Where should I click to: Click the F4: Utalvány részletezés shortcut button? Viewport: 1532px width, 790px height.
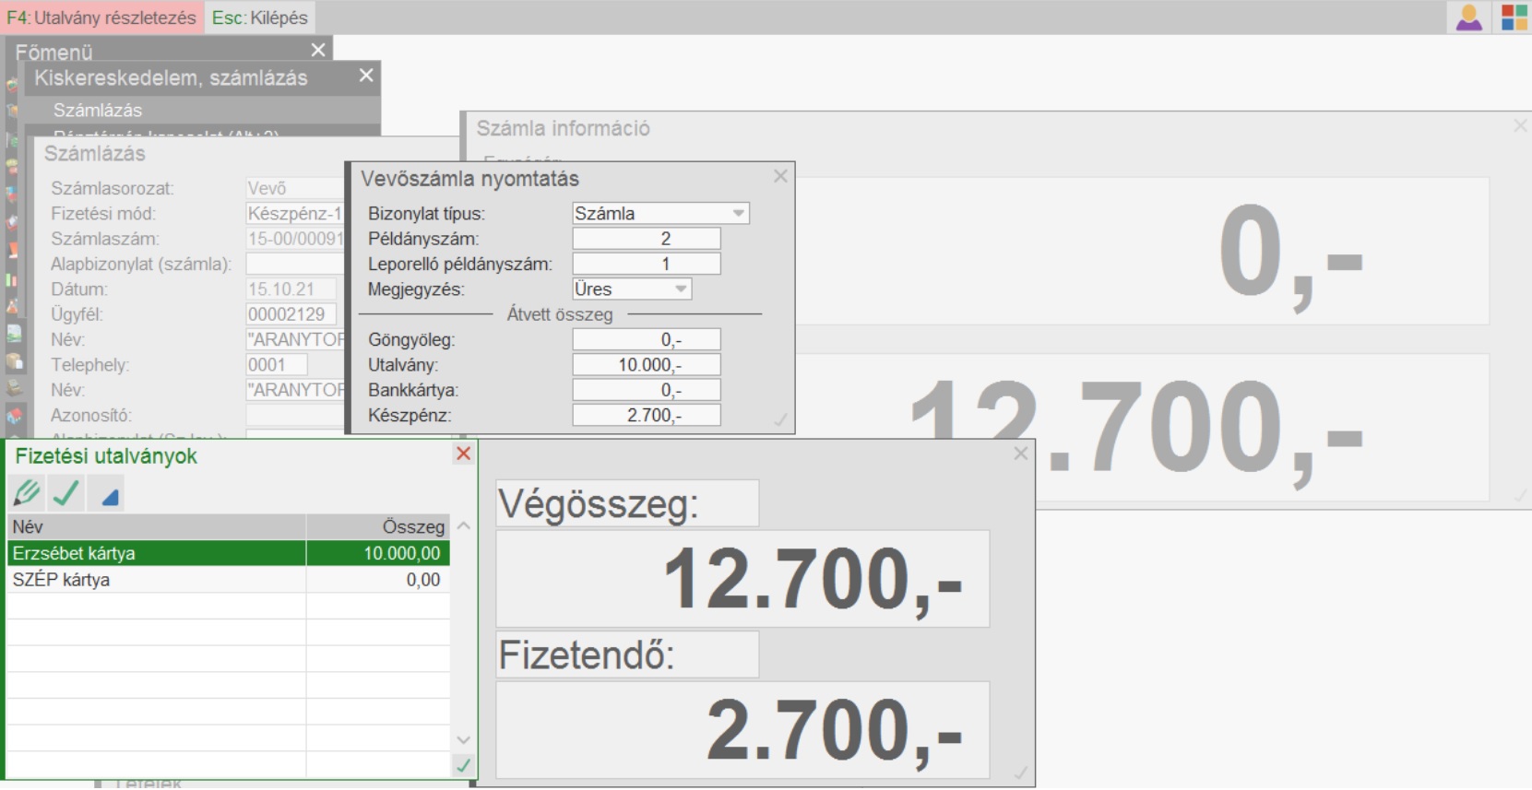101,18
